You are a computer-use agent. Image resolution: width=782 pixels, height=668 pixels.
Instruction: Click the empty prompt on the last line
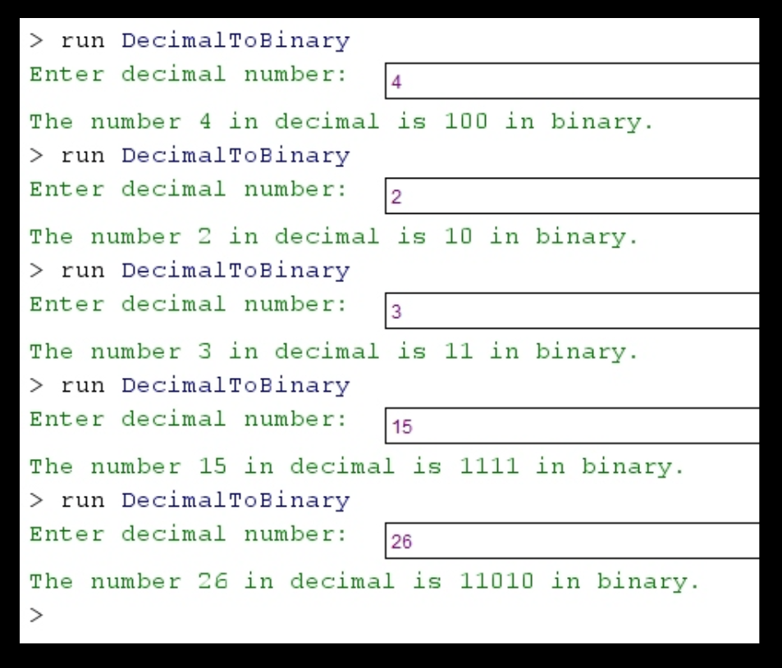(x=36, y=616)
